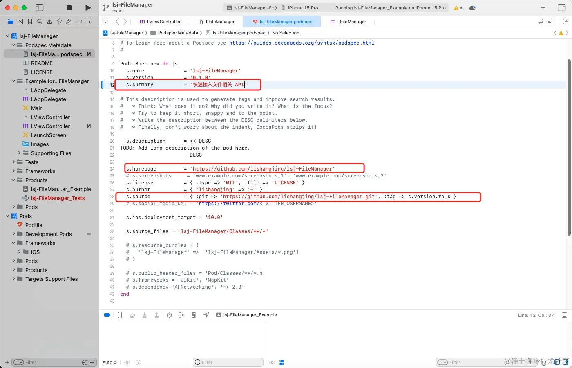Run the project with the Play button
572x368 pixels.
88,8
